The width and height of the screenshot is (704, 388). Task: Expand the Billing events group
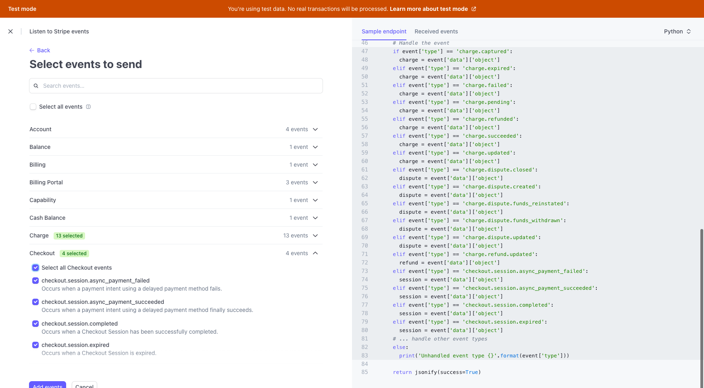pyautogui.click(x=176, y=165)
